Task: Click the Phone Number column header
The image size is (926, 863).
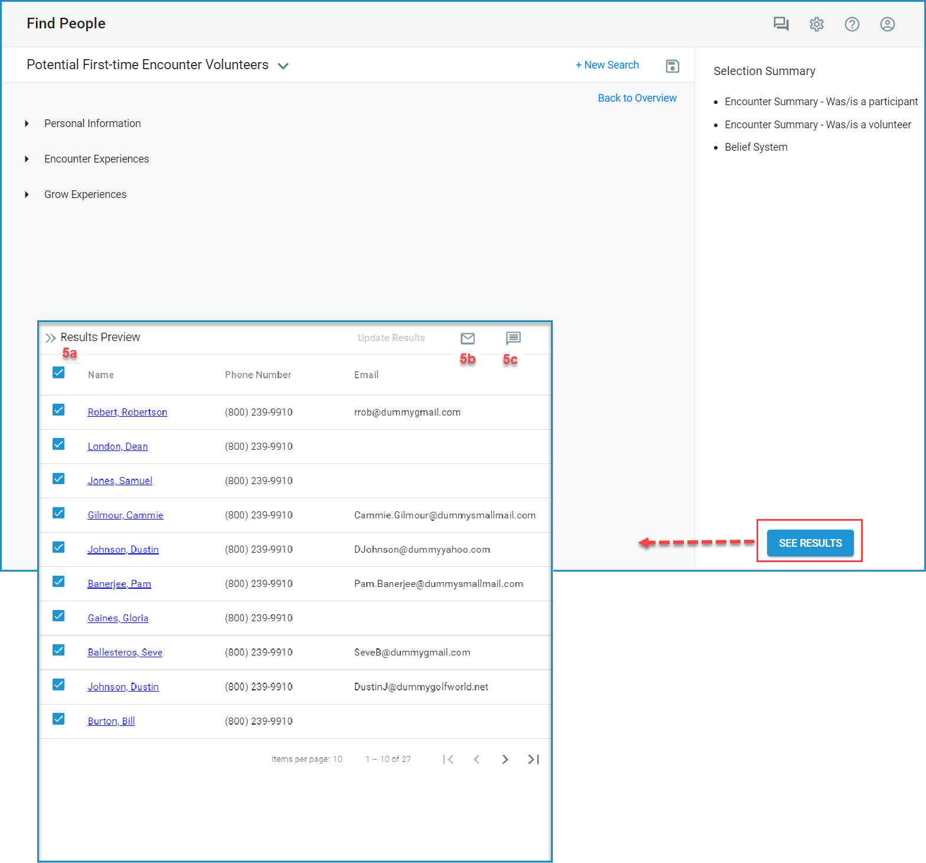Action: pyautogui.click(x=258, y=375)
